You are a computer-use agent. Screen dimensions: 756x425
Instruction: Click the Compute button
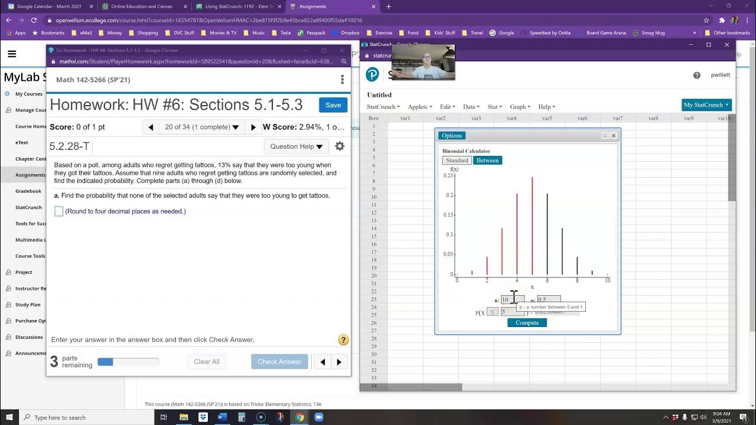[x=527, y=322]
